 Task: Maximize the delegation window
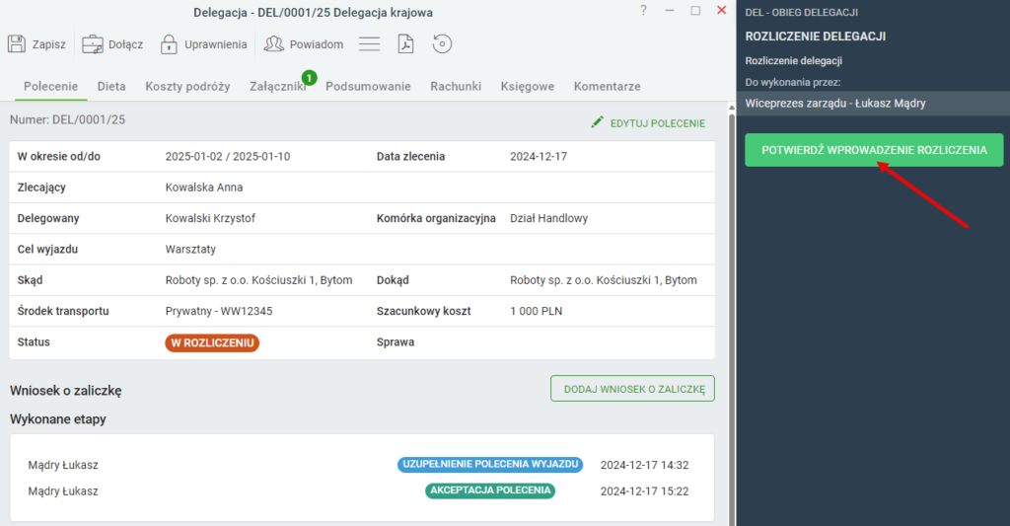[695, 10]
